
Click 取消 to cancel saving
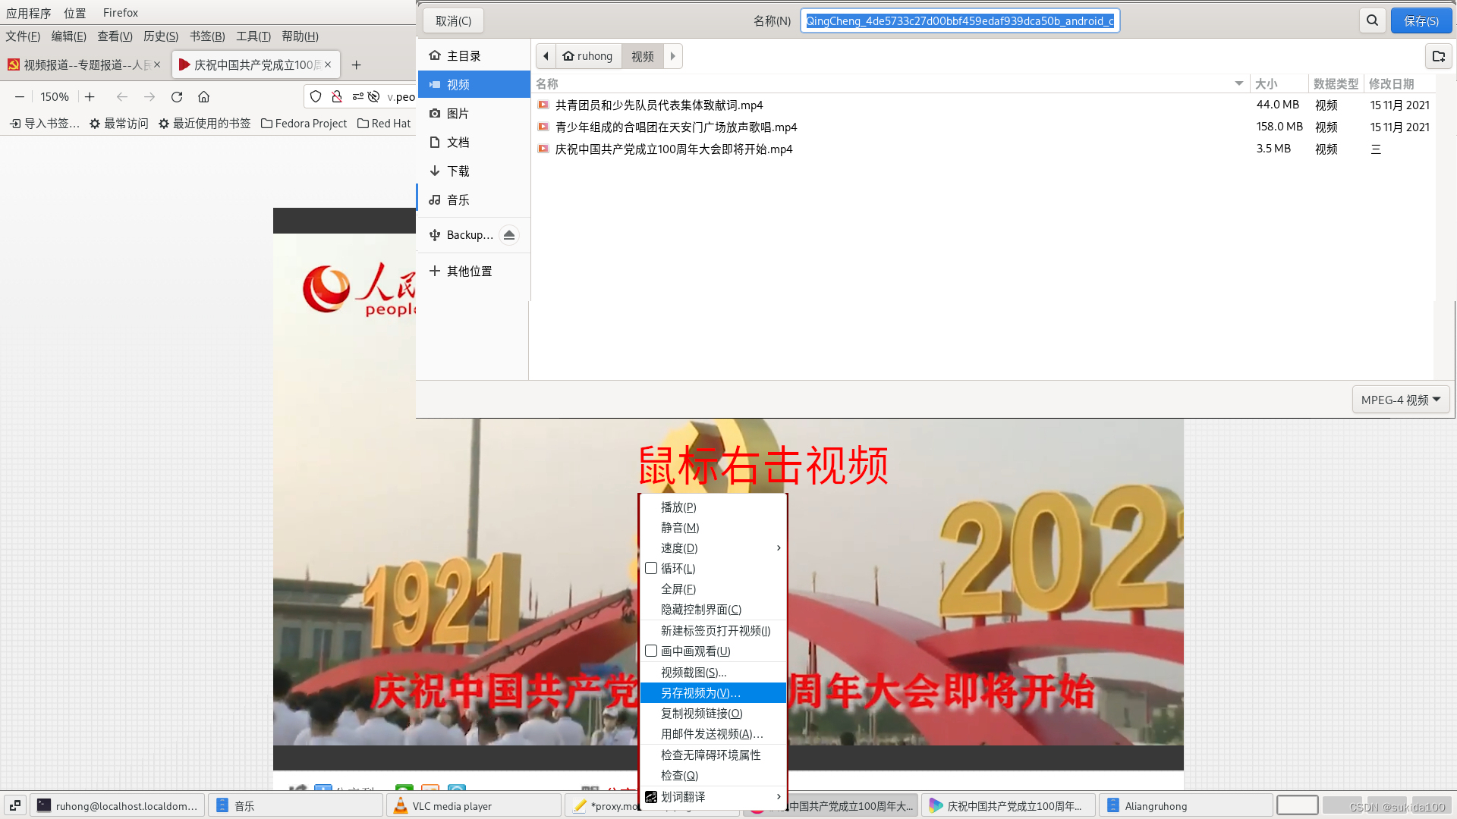(x=453, y=21)
